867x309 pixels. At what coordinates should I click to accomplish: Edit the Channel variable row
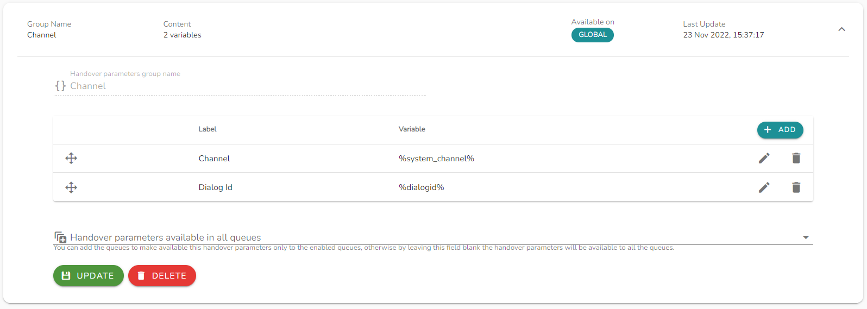(764, 159)
